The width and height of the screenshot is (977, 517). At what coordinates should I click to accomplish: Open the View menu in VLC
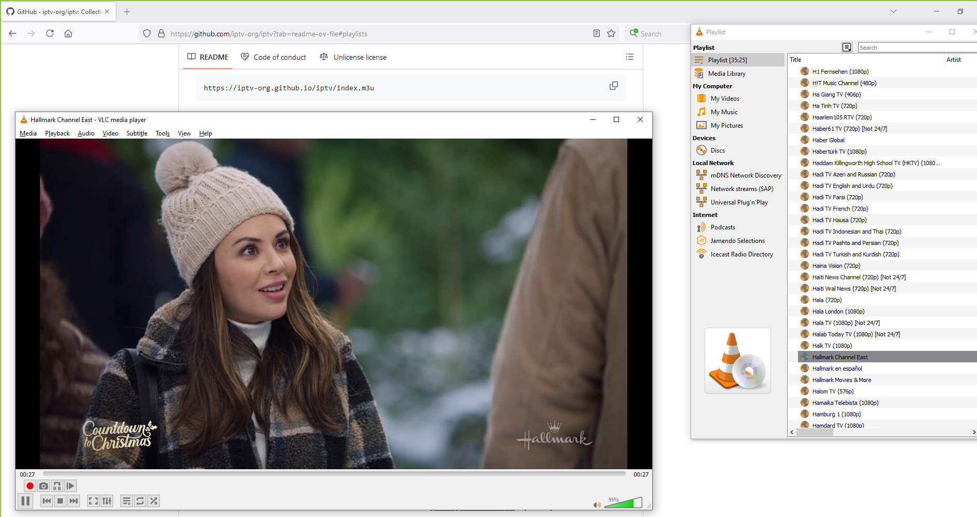point(184,133)
